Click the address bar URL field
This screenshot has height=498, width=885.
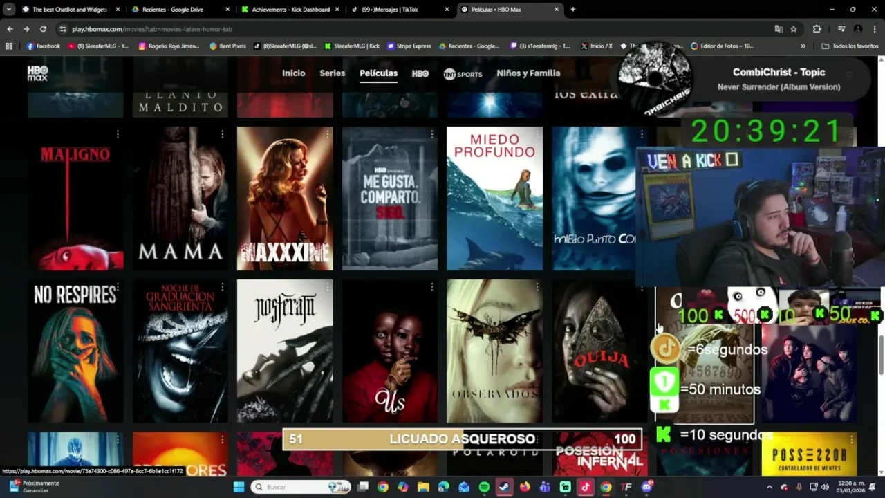coord(415,29)
